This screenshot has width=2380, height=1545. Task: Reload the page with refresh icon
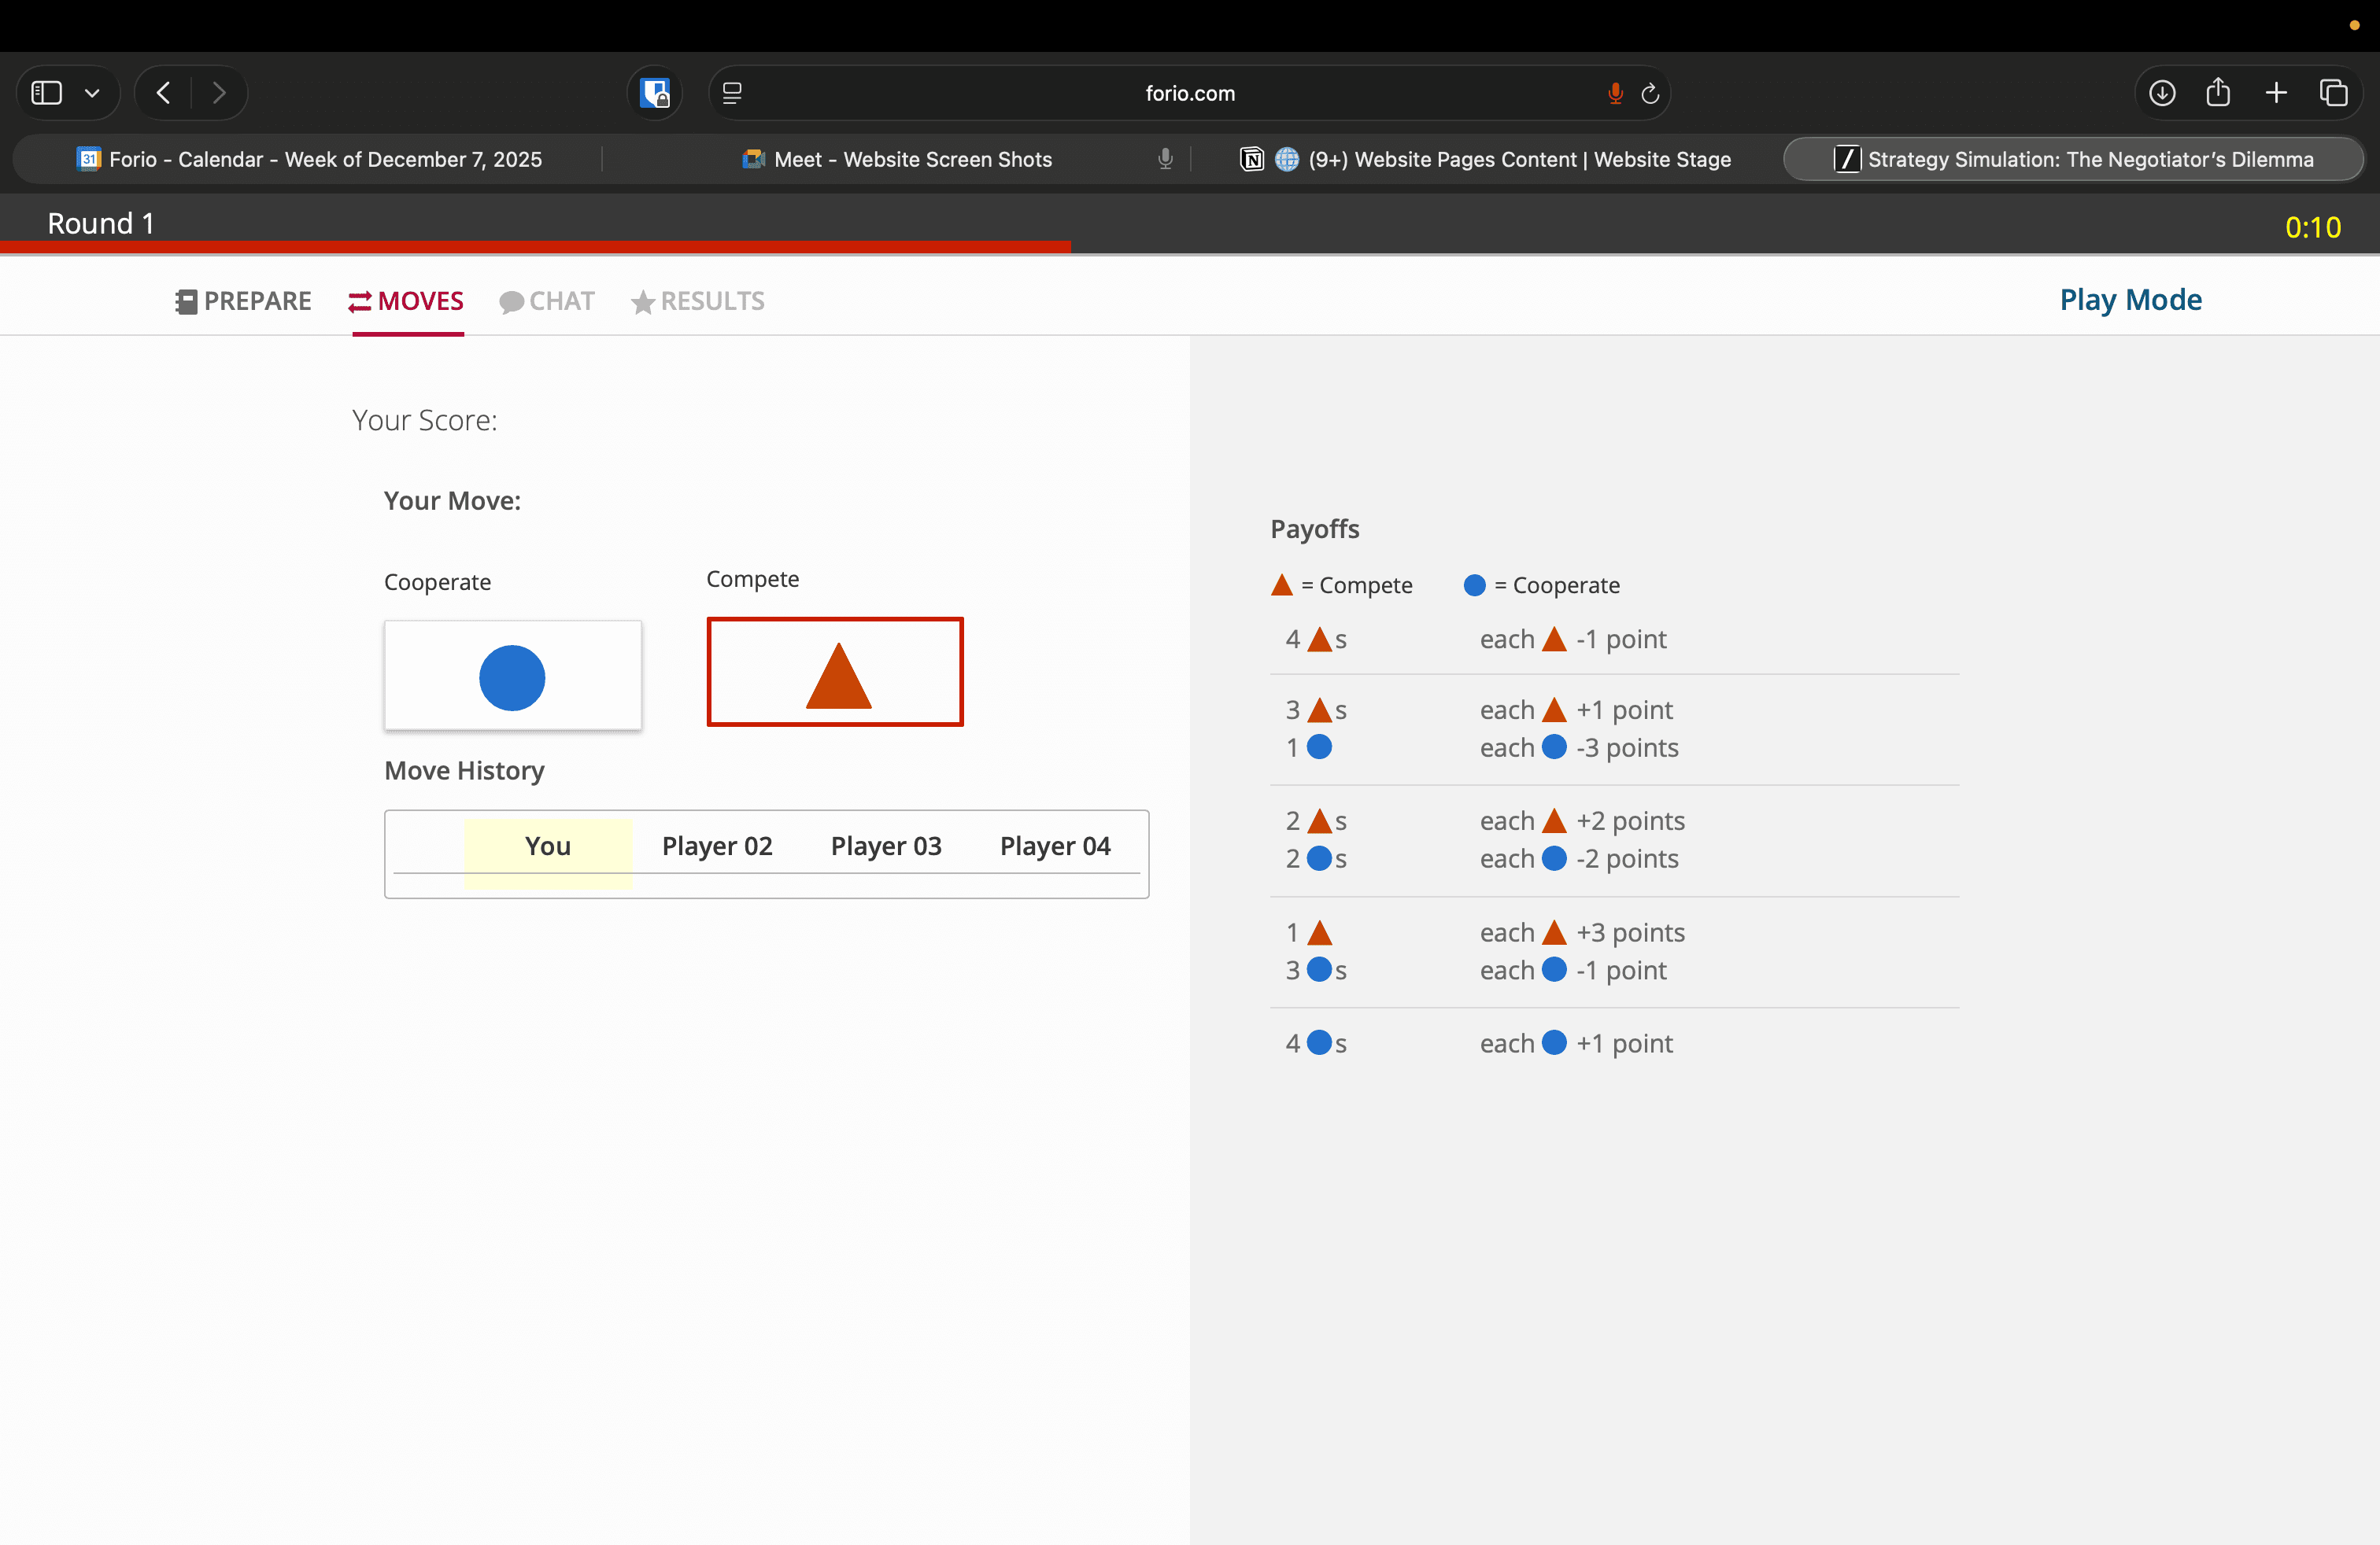click(1650, 93)
